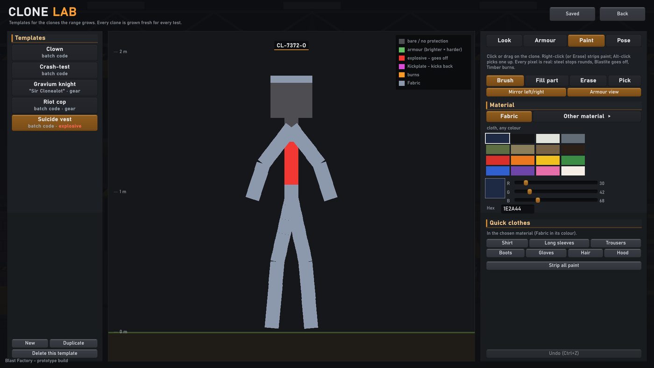Switch to the Pick tool
Viewport: 654px width, 368px height.
pyautogui.click(x=625, y=80)
